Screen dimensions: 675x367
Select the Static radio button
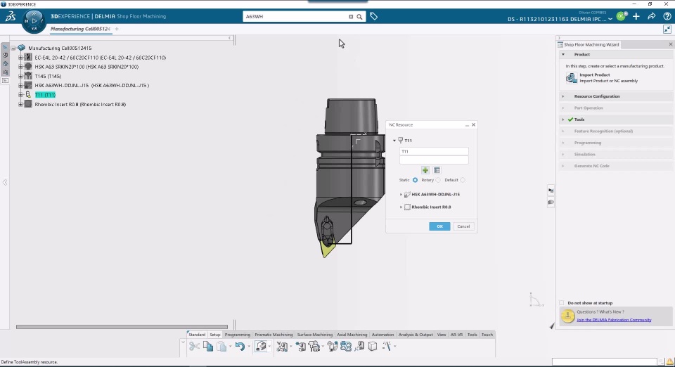pos(415,180)
